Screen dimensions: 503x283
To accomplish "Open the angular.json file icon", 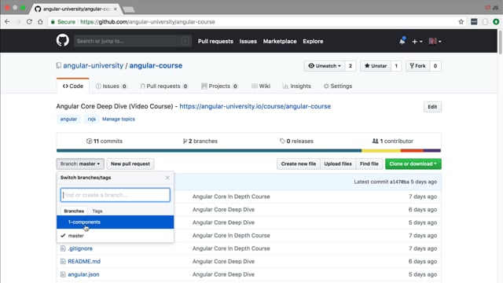I will click(x=63, y=274).
